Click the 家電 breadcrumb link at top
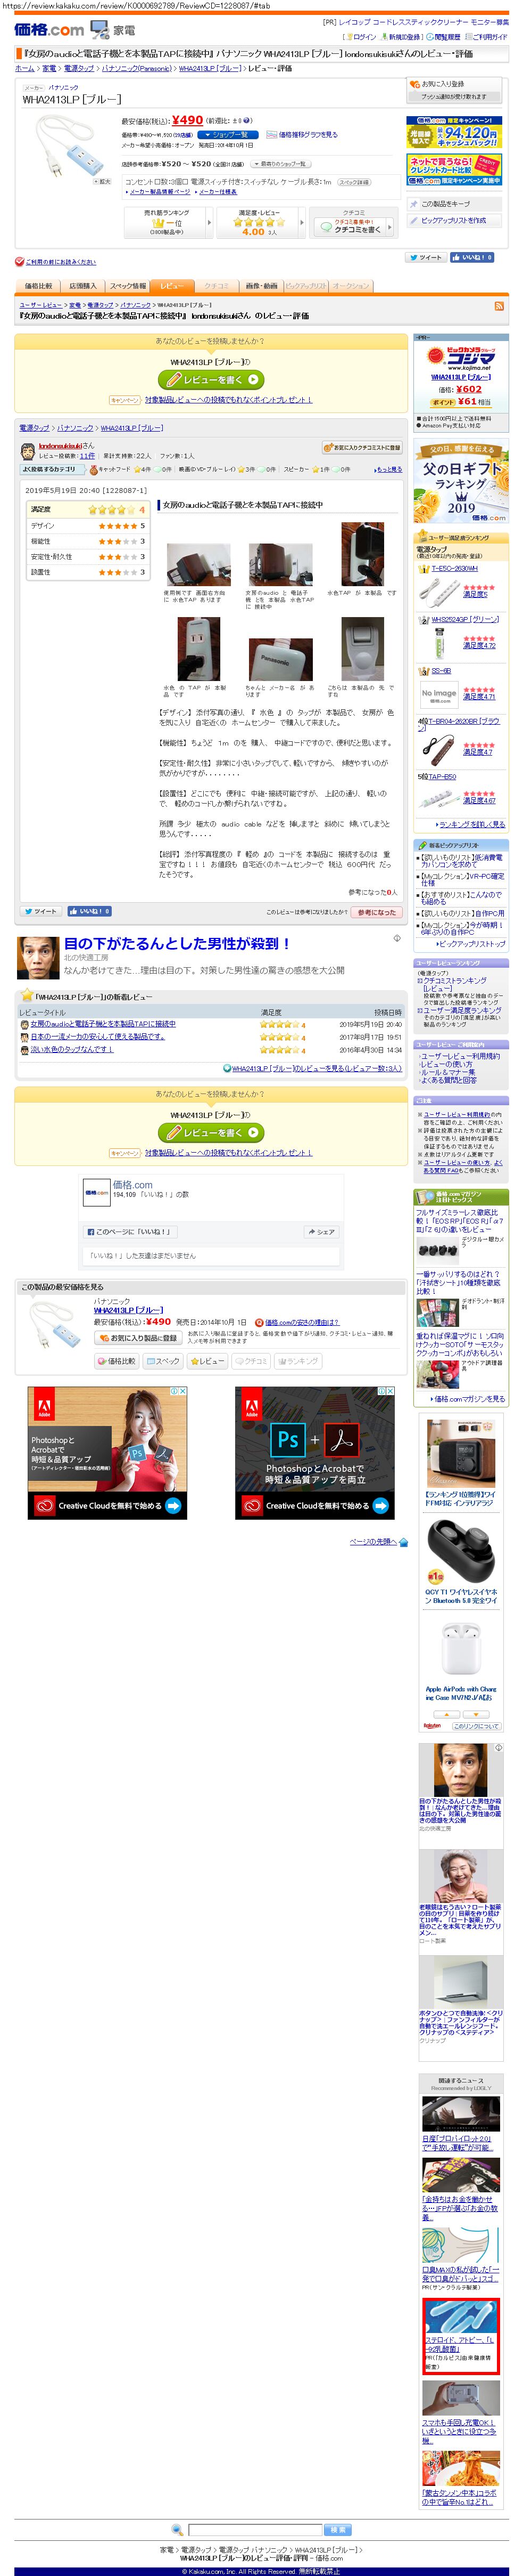The image size is (523, 2576). point(48,69)
